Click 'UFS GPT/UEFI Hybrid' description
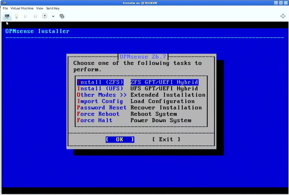Image resolution: width=289 pixels, height=195 pixels. point(164,89)
